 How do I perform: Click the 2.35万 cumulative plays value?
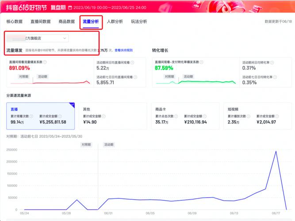click(234, 122)
